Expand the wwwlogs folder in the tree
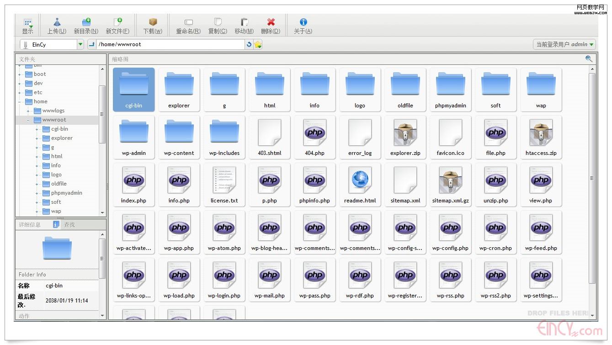Screen dimensions: 612x345 tap(28, 111)
